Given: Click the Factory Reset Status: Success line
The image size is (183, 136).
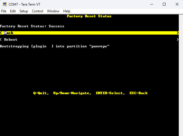Looking at the screenshot, I should 32,26.
